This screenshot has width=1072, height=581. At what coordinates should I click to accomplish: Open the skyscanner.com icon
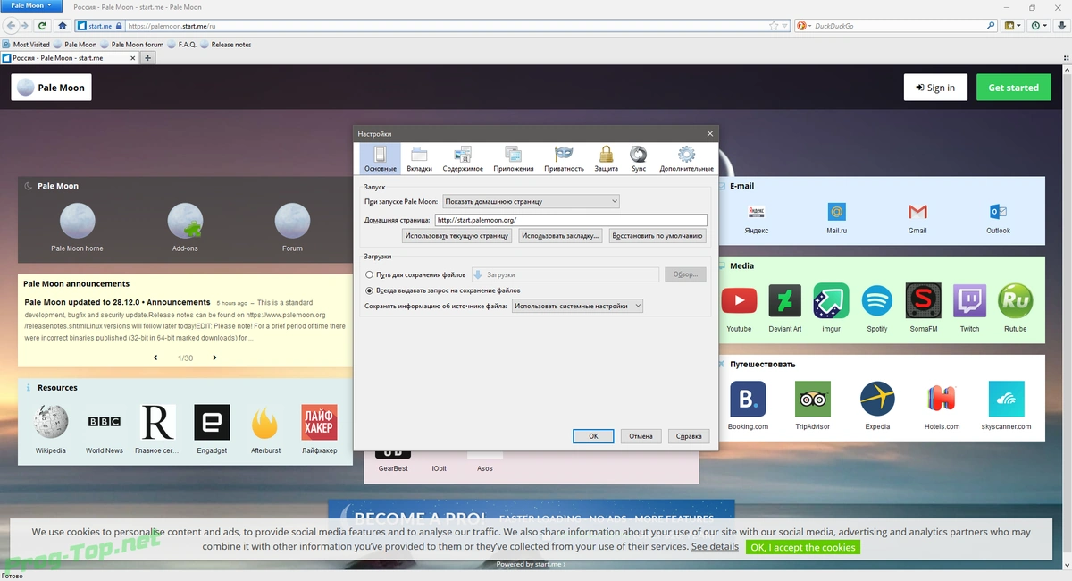(1006, 400)
